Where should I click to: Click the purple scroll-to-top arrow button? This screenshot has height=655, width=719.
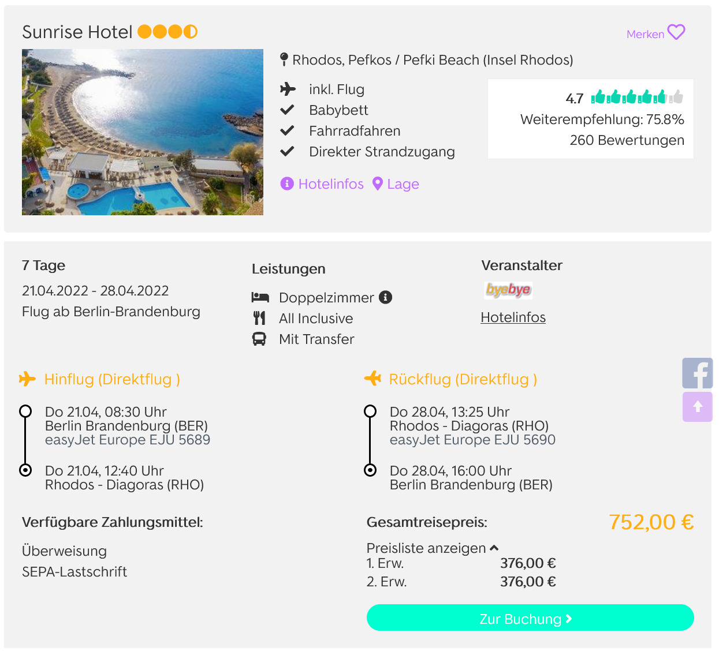pos(698,407)
